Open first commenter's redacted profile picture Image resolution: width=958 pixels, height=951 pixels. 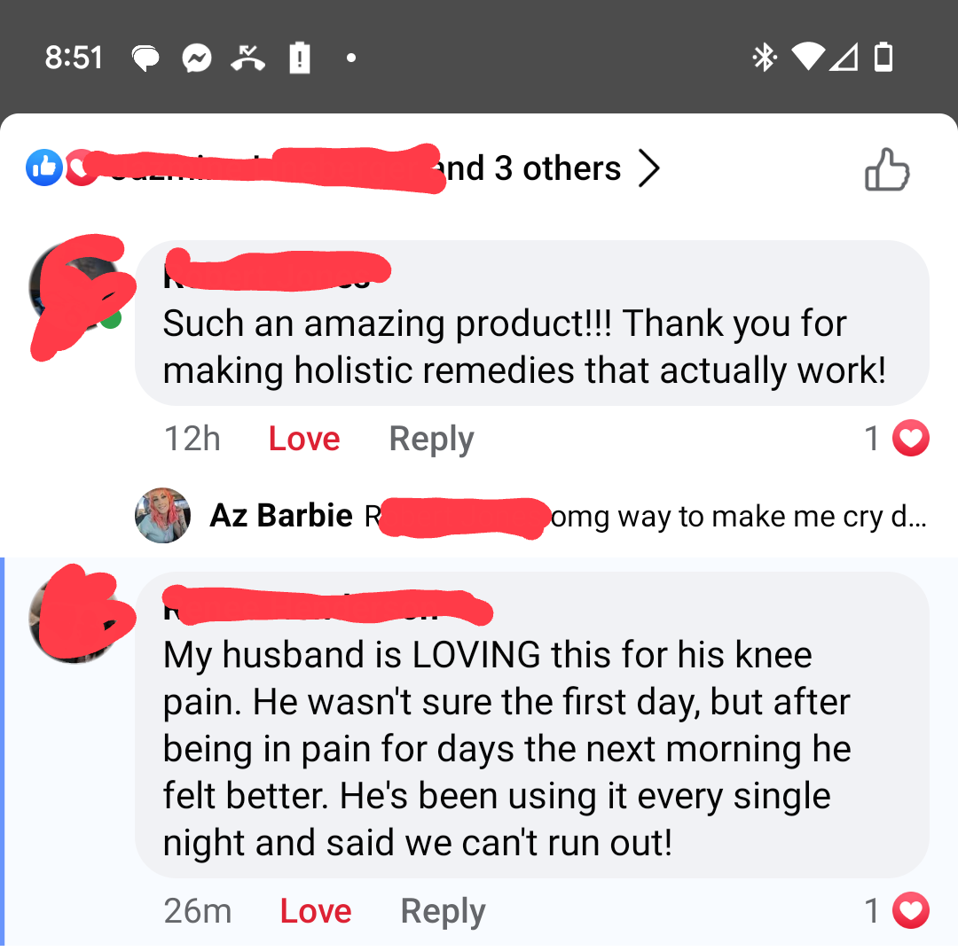tap(75, 287)
